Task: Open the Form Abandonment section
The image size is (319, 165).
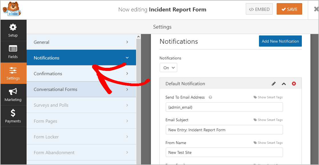Action: tap(81, 152)
